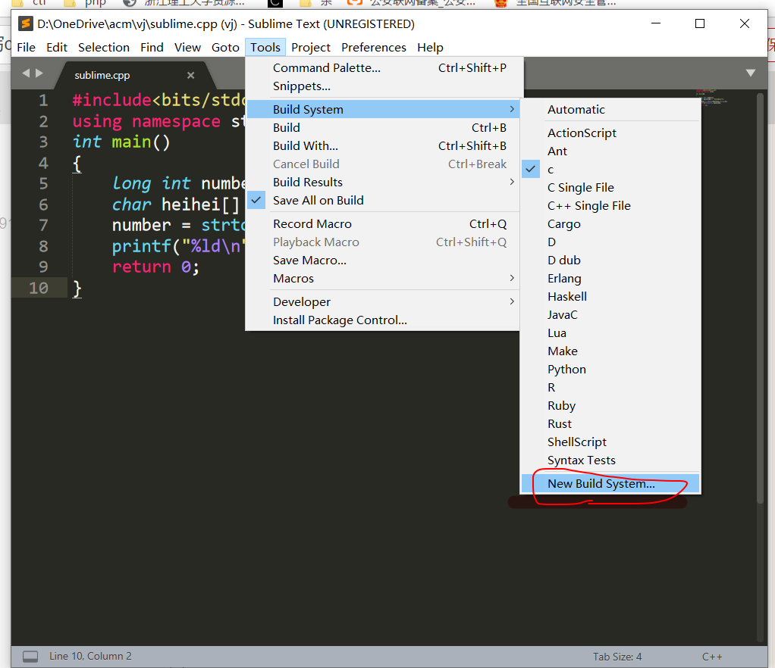This screenshot has height=668, width=775.
Task: Open the View menu
Action: 187,48
